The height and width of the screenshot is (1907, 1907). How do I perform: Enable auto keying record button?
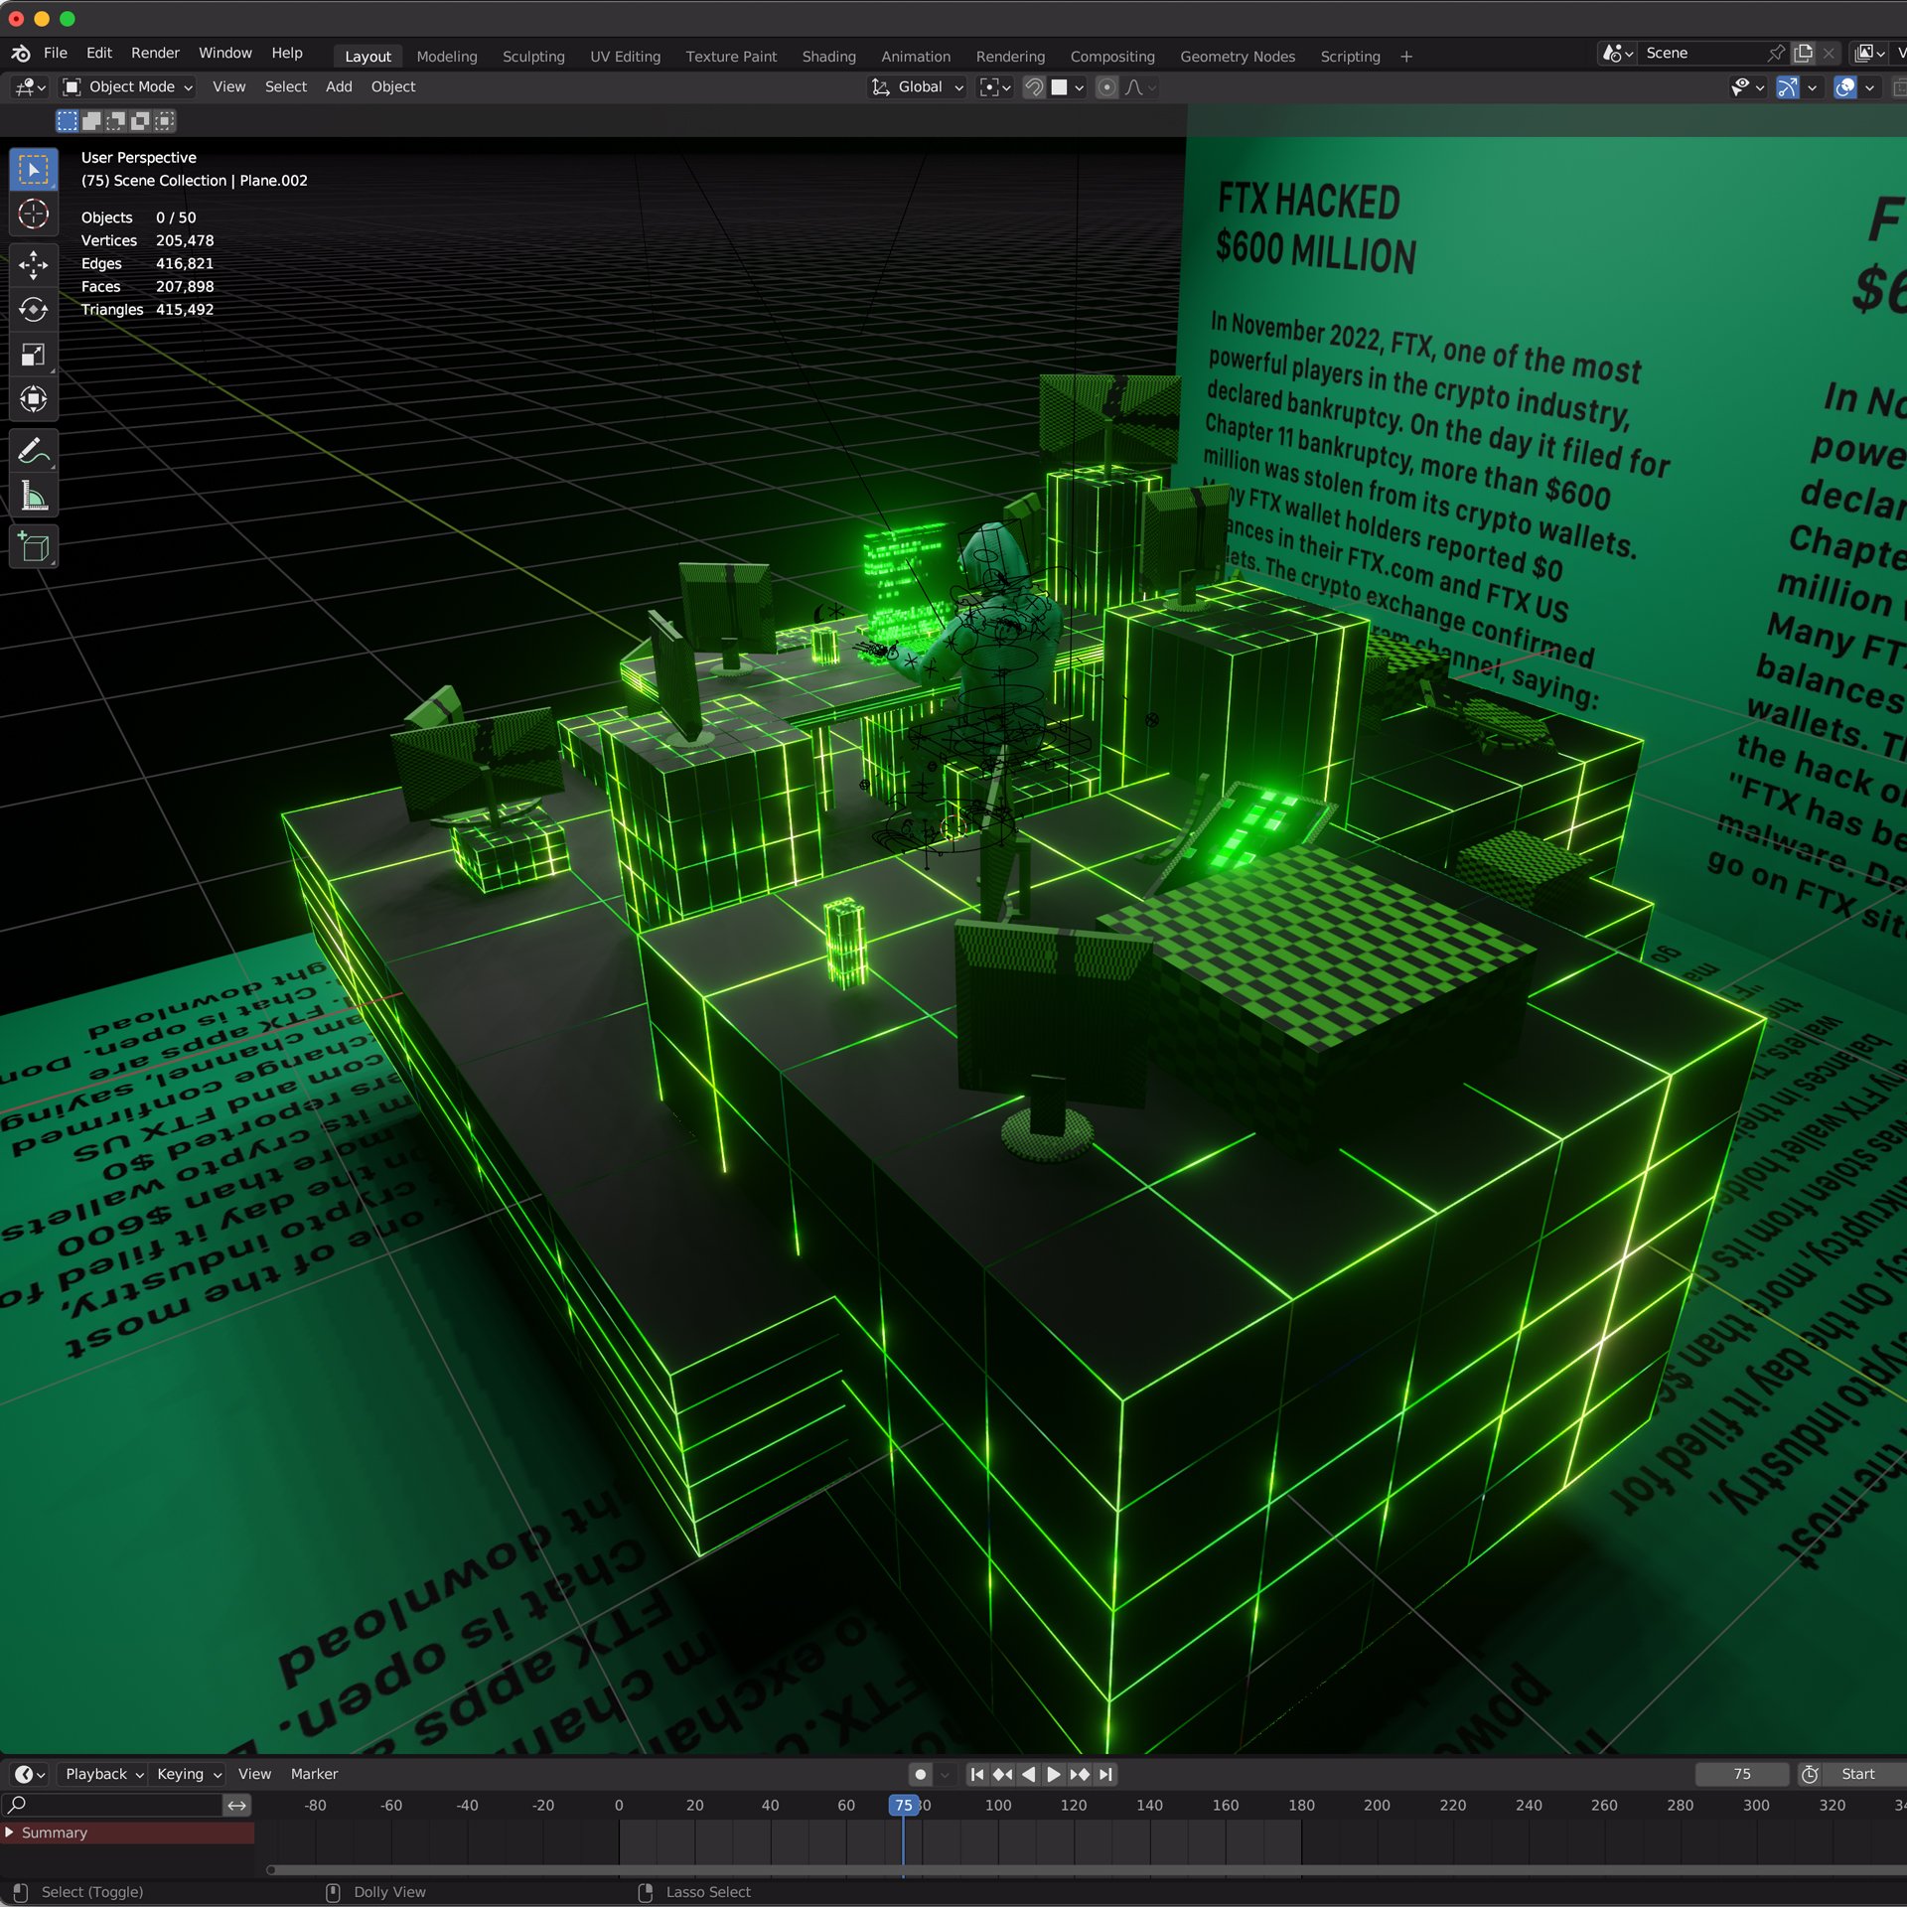[x=921, y=1774]
